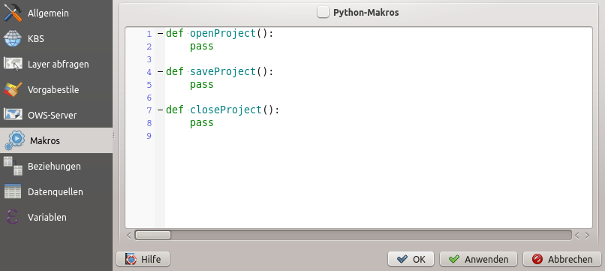Open the Variablen epsilon icon
This screenshot has width=605, height=271.
click(x=13, y=217)
